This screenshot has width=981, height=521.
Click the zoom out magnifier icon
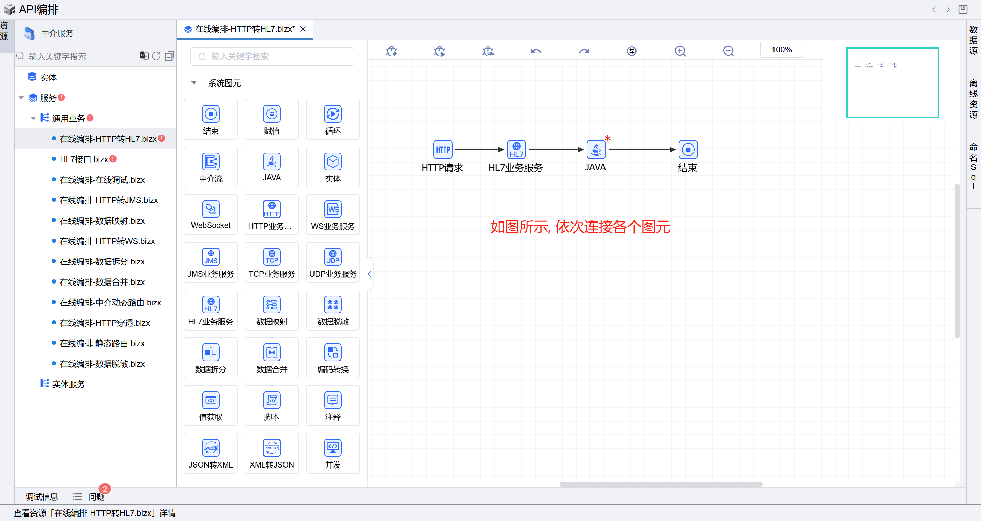click(x=729, y=51)
